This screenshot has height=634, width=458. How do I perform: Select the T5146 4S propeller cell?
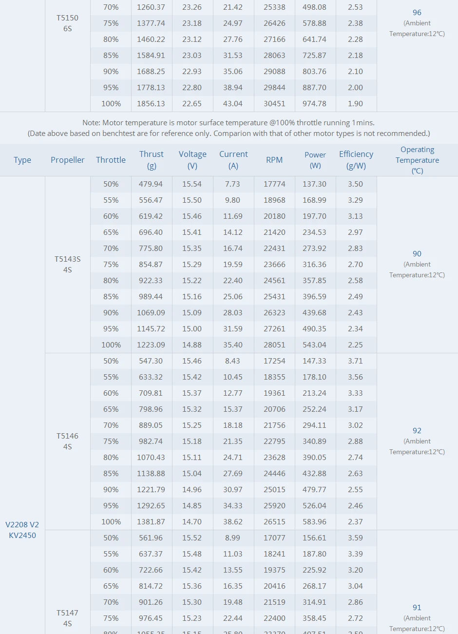(x=68, y=441)
